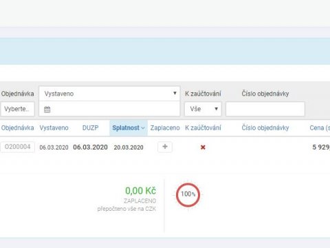Open the Vystaveno date type dropdown
Image resolution: width=330 pixels, height=248 pixels.
(109, 94)
